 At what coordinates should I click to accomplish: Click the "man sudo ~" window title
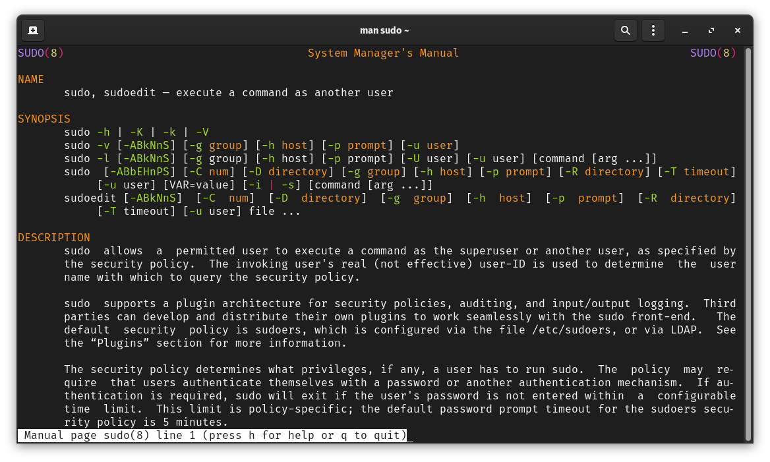(384, 30)
